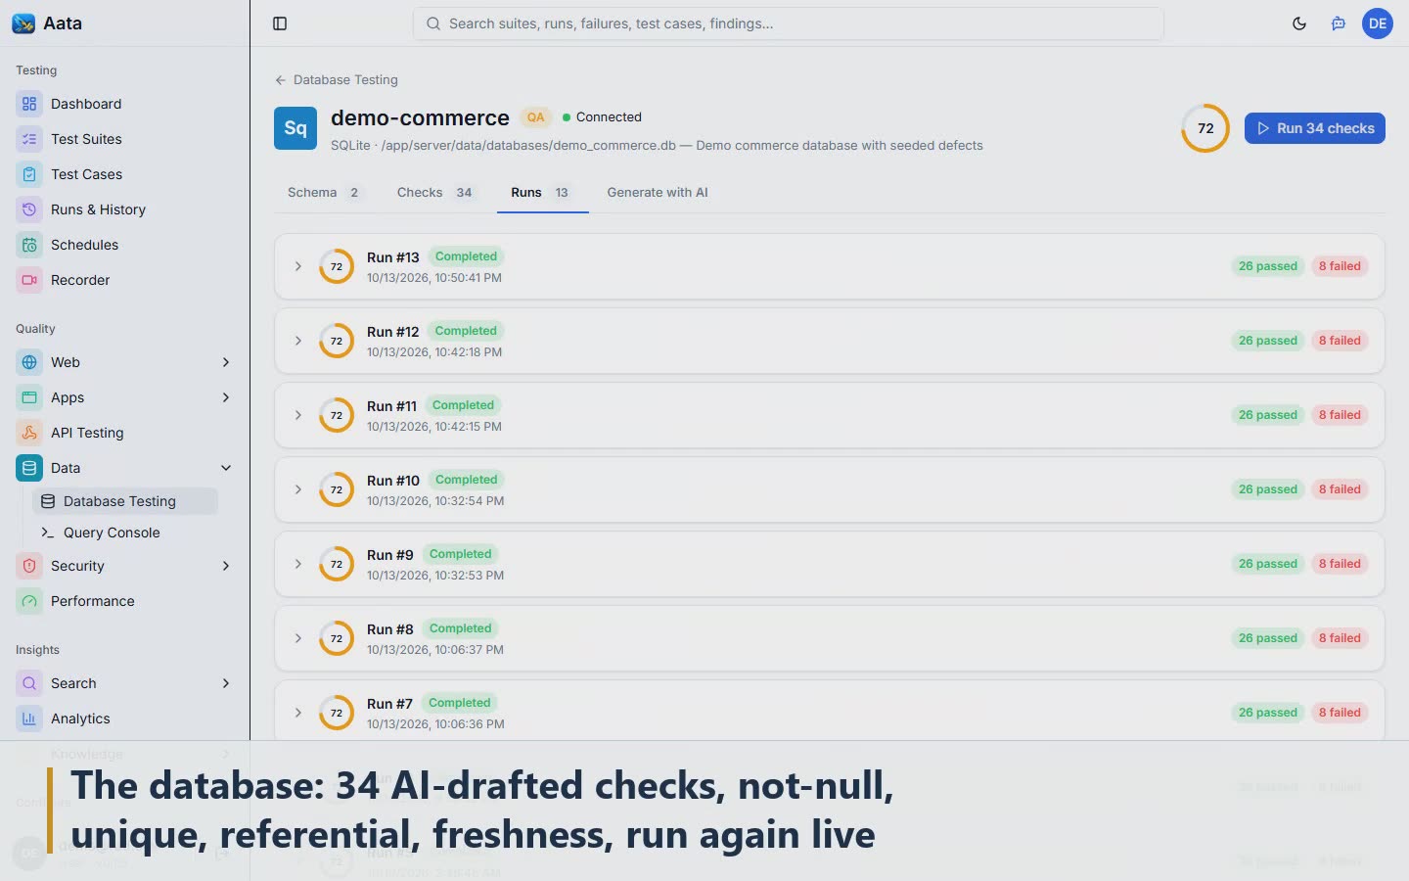Image resolution: width=1409 pixels, height=881 pixels.
Task: Select the Test Cases clipboard icon
Action: tap(29, 174)
